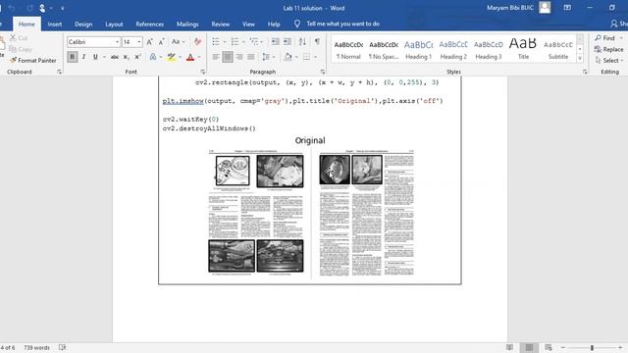Open the Design tab
Image resolution: width=628 pixels, height=353 pixels.
(83, 24)
